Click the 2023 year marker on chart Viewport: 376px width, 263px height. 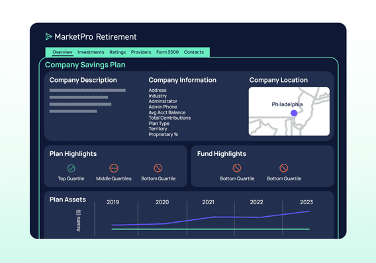pyautogui.click(x=306, y=202)
